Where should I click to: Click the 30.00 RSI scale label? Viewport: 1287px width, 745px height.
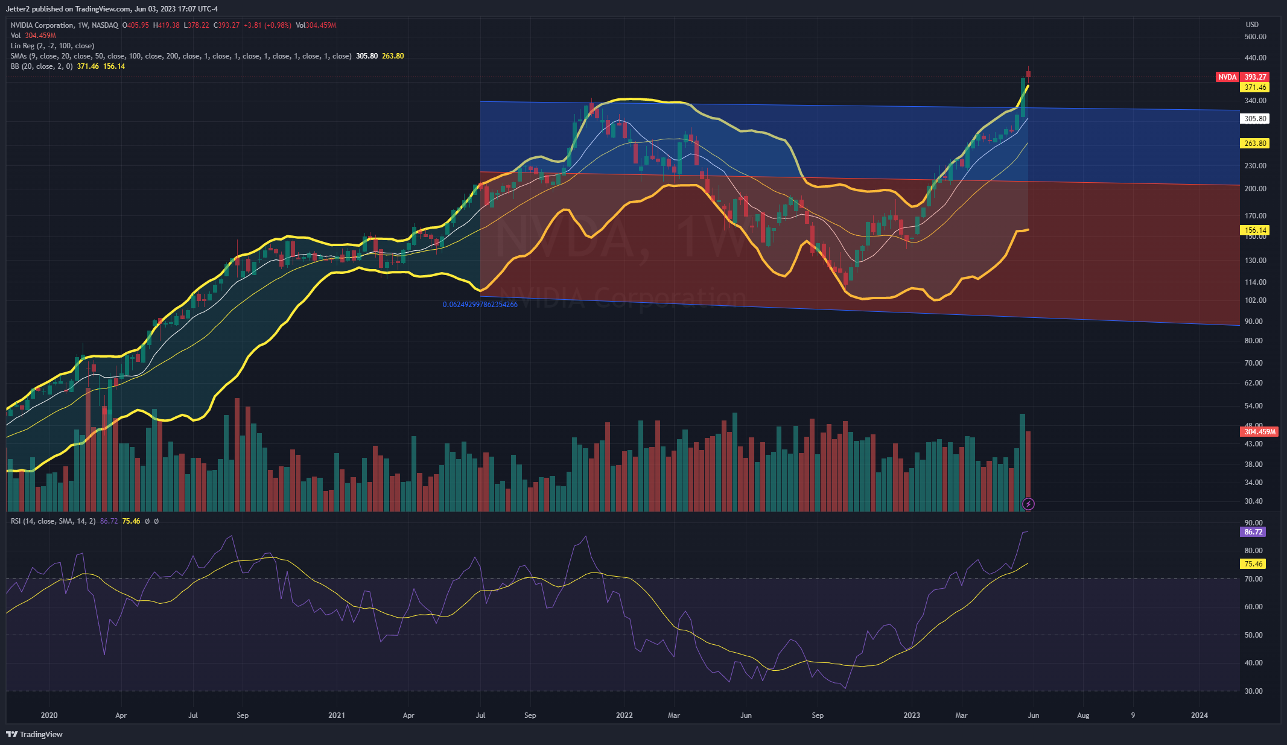pyautogui.click(x=1254, y=691)
